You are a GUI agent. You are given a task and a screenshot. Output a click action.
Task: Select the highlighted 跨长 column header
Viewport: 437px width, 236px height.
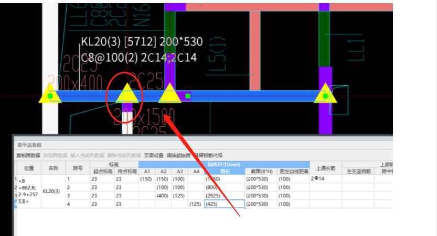point(225,172)
